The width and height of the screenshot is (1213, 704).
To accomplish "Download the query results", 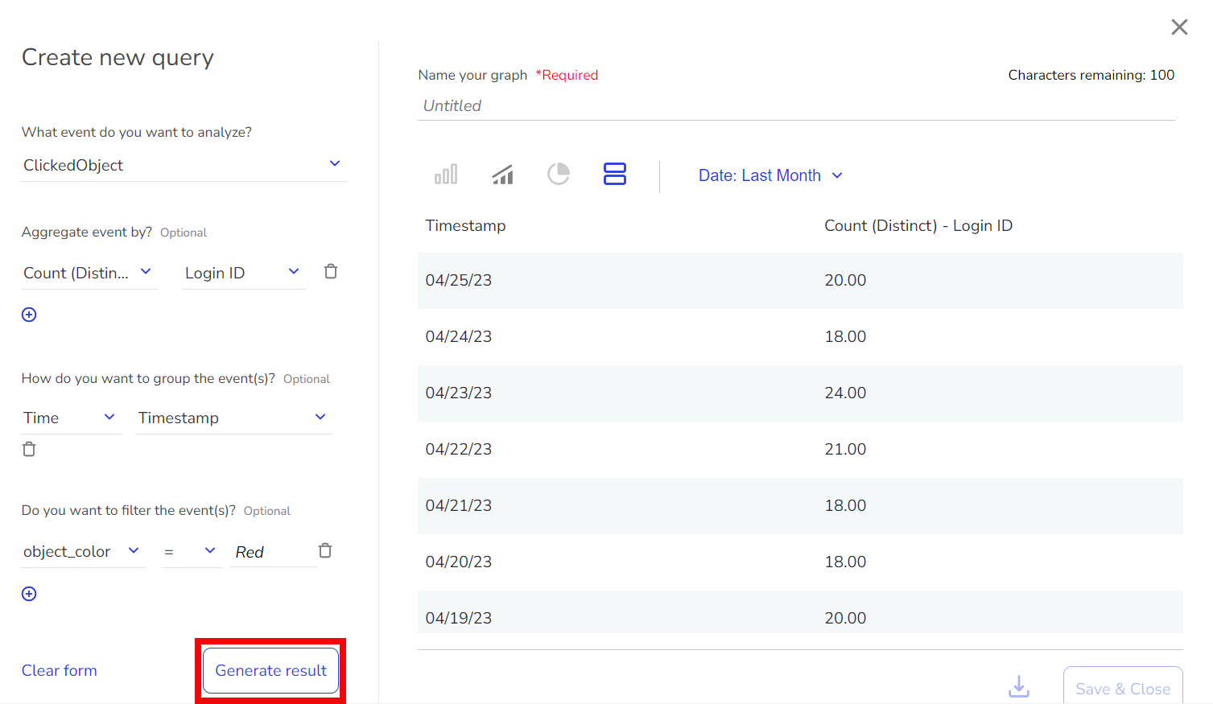I will pyautogui.click(x=1019, y=686).
